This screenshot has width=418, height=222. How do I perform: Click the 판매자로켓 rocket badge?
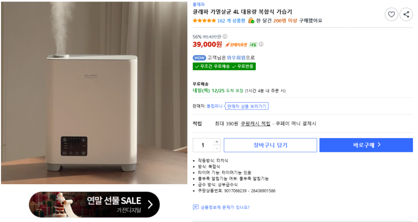[237, 45]
